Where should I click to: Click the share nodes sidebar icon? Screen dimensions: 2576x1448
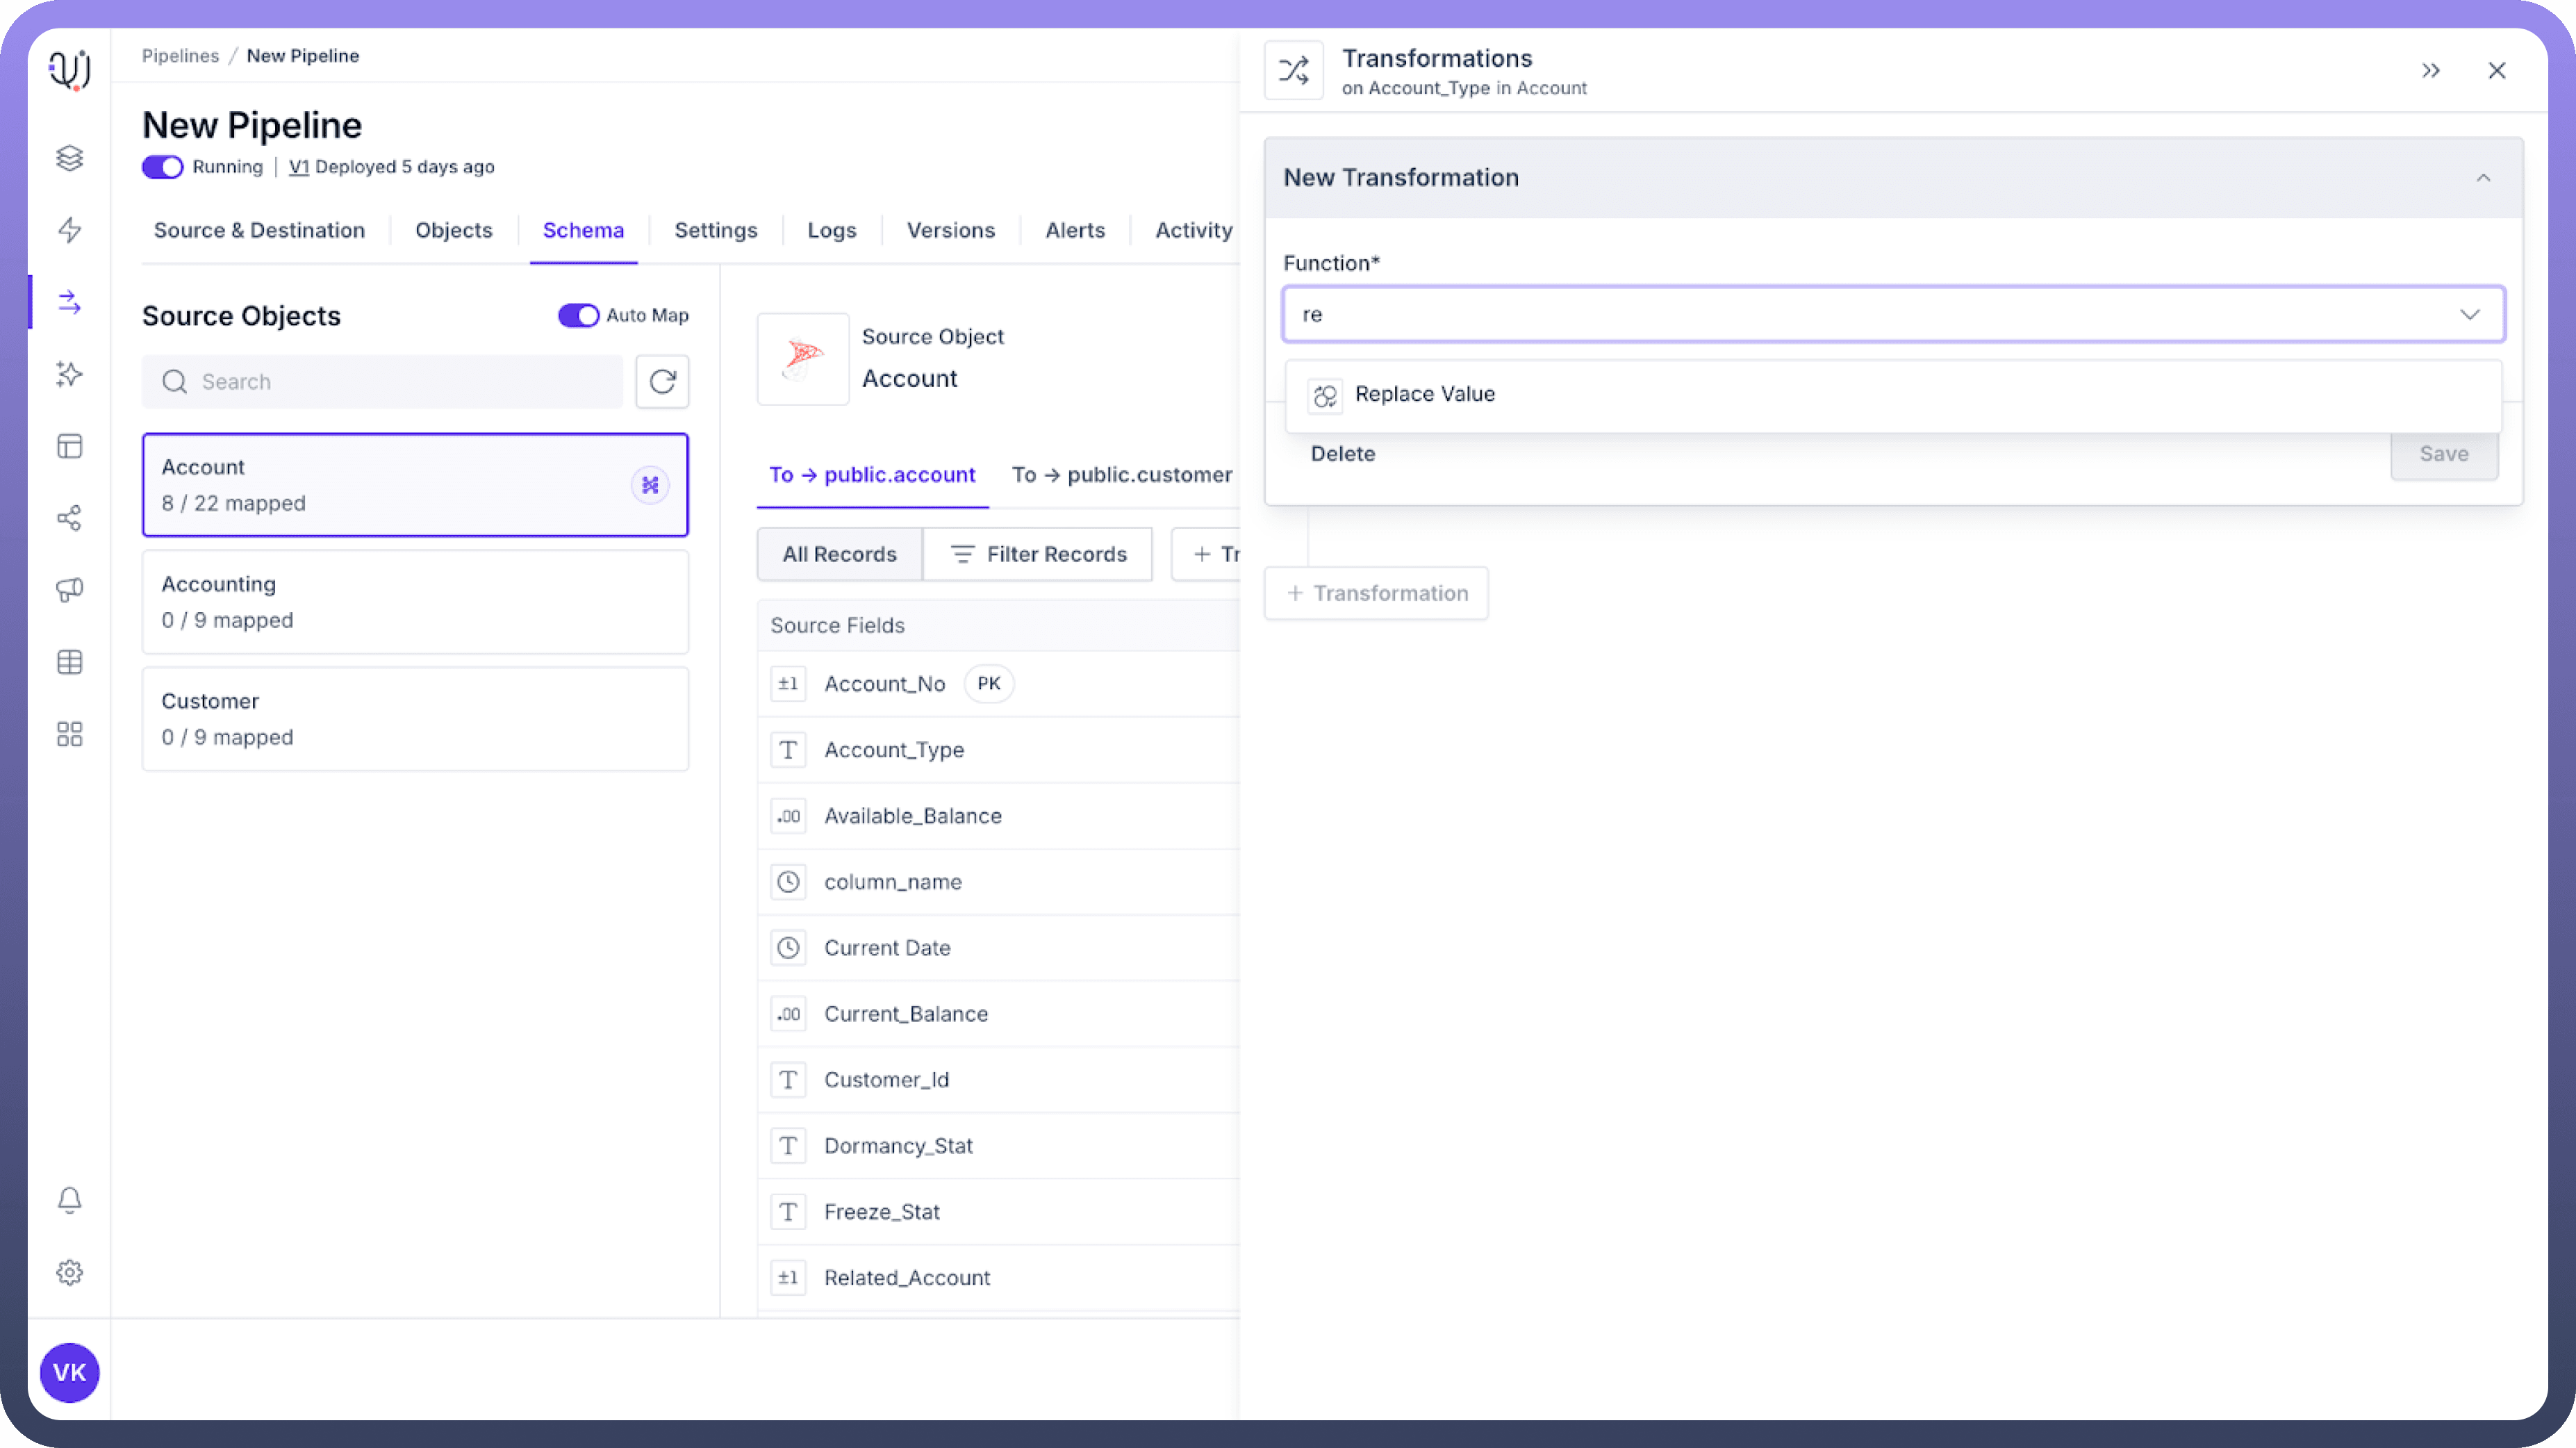click(69, 518)
